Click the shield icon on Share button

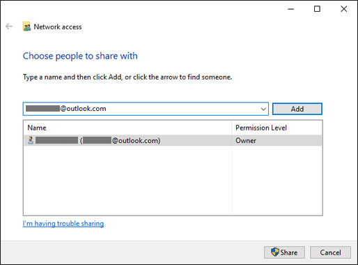275,252
